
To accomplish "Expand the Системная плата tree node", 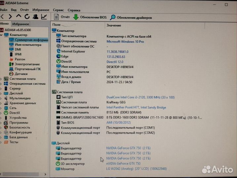I will coord(1,79).
